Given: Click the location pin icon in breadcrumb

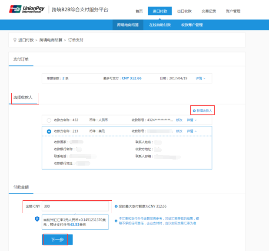Looking at the screenshot, I should click(x=15, y=40).
